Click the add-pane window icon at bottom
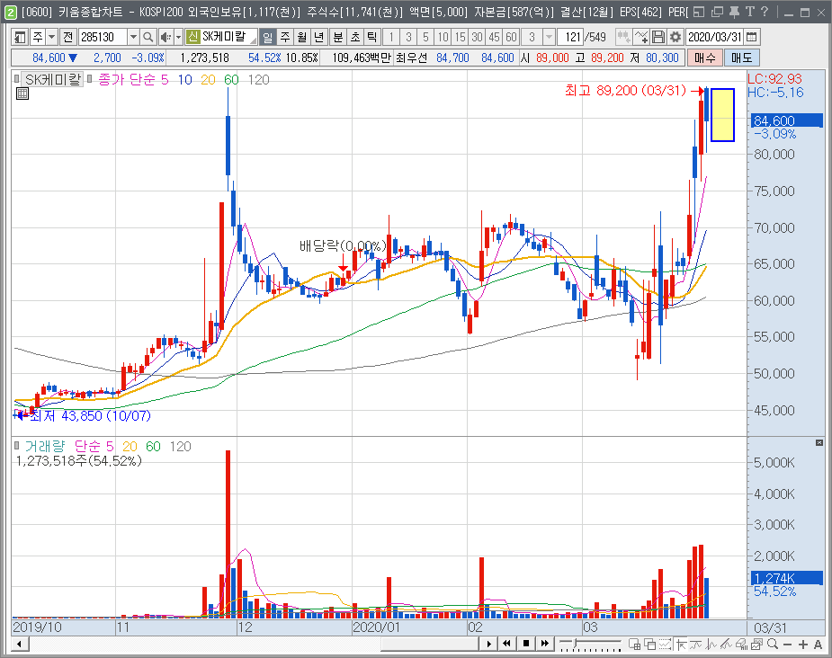 coord(635,645)
